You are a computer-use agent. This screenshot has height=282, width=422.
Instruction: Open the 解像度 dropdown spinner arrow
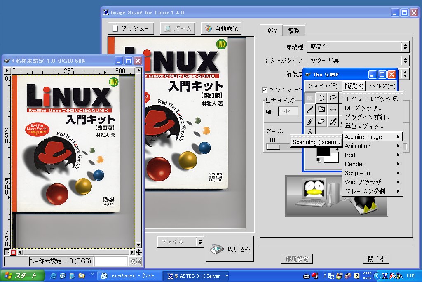pos(405,74)
